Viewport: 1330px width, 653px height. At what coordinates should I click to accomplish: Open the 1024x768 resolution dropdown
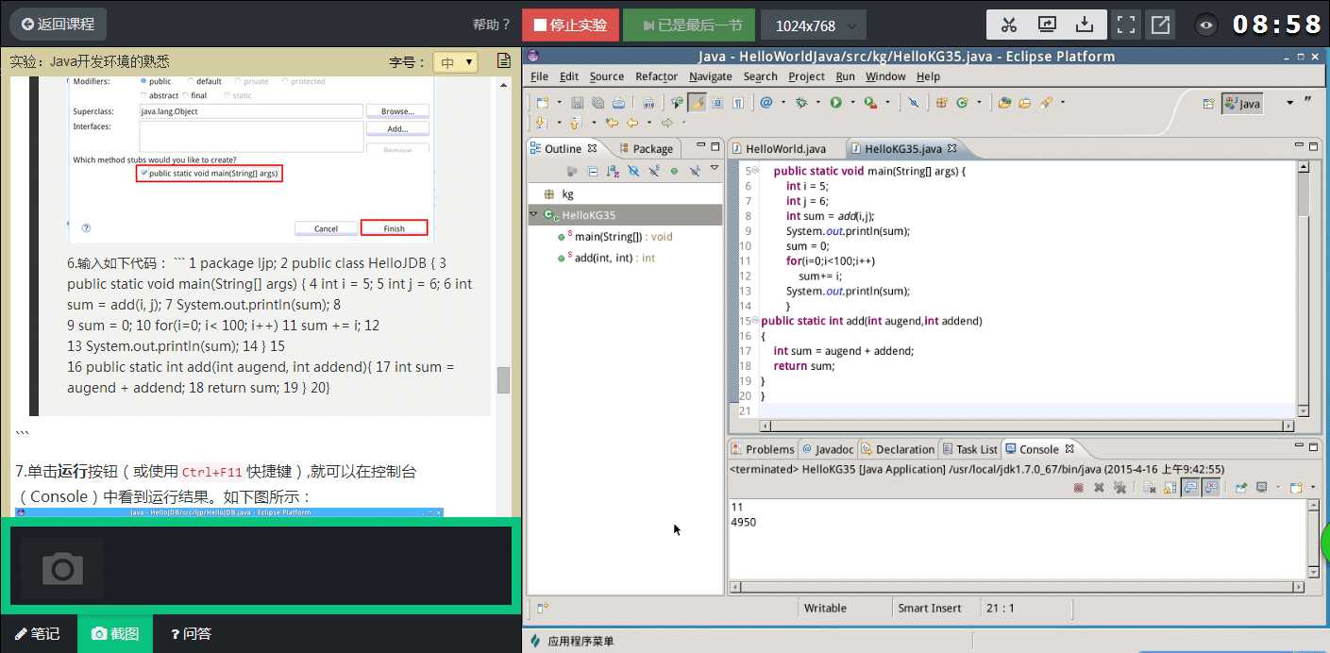[812, 25]
